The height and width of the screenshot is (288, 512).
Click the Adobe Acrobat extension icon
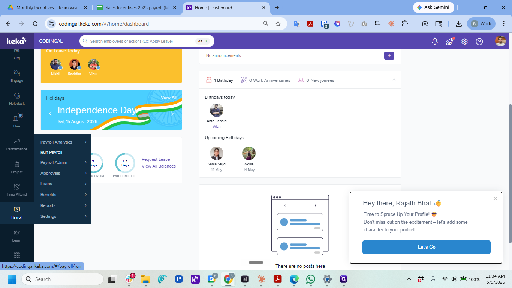(310, 24)
